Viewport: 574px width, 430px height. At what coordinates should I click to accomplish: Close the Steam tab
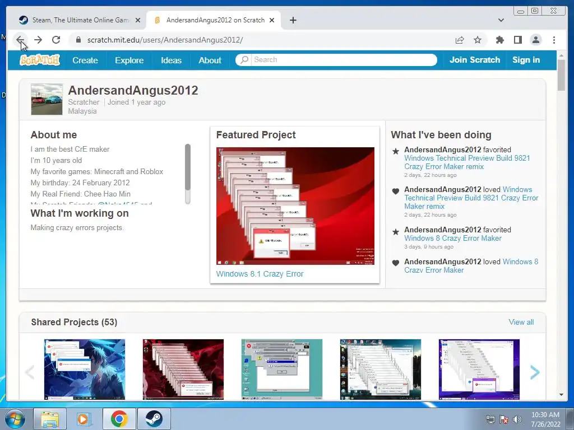point(138,20)
